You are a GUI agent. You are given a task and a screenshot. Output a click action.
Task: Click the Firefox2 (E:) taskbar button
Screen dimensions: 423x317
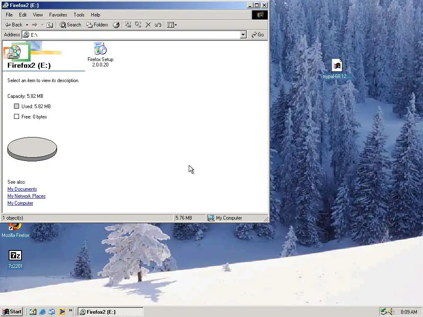(111, 312)
